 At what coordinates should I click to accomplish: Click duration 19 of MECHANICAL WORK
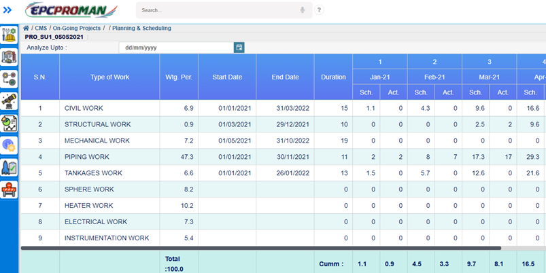(x=344, y=141)
